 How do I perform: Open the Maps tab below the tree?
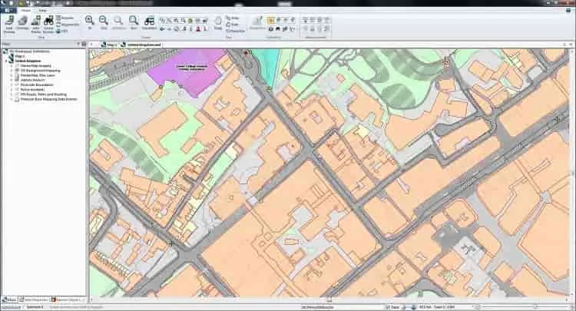(x=9, y=299)
